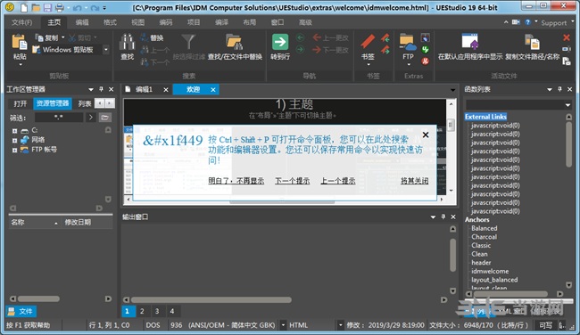Expand the Network (网络) tree node

[x=14, y=141]
